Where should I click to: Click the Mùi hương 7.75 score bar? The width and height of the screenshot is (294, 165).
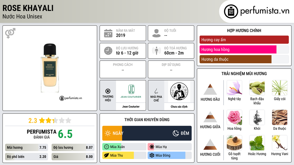pos(26,148)
